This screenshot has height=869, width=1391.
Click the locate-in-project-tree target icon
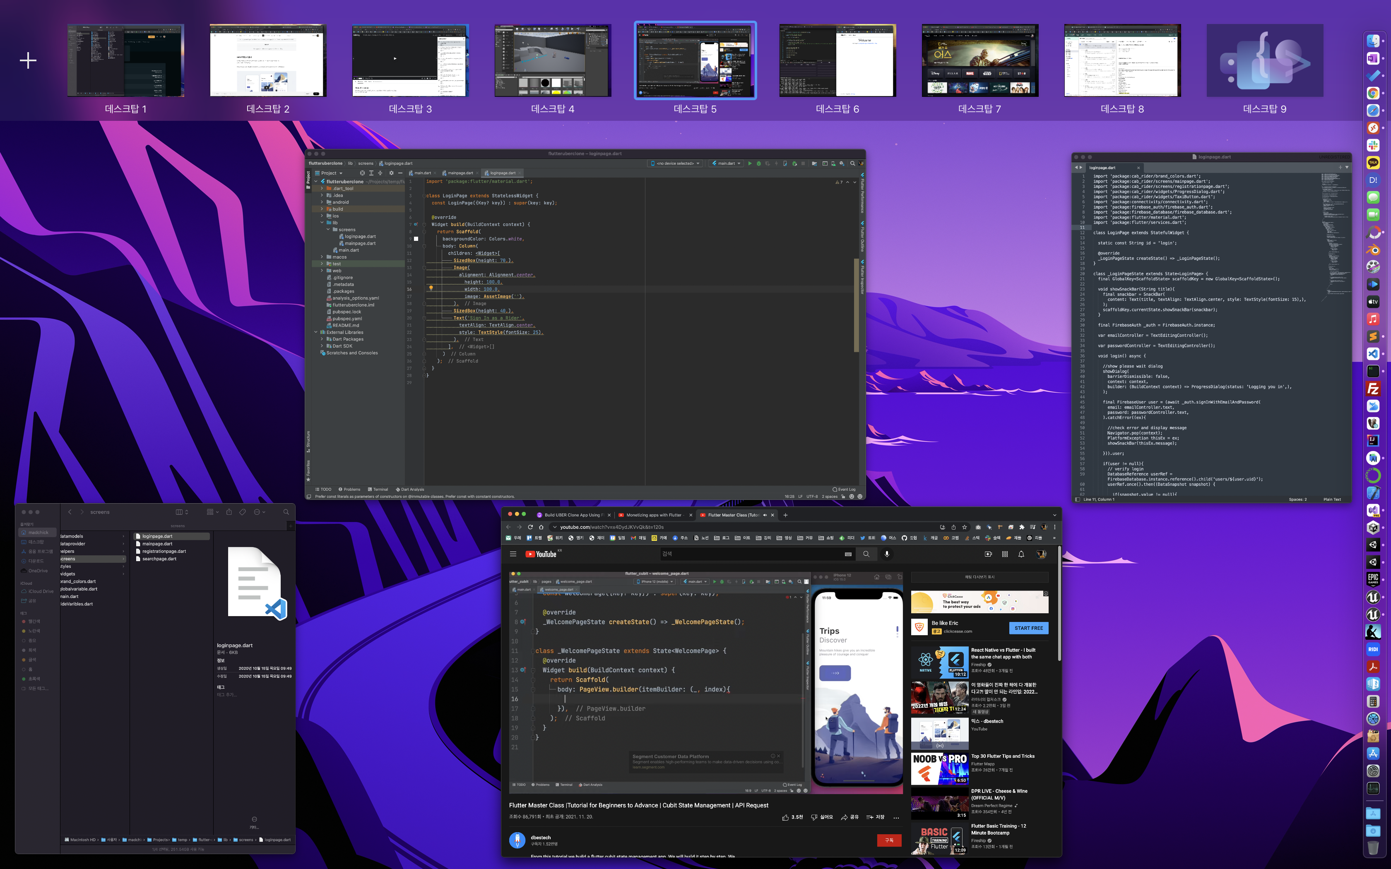[362, 173]
